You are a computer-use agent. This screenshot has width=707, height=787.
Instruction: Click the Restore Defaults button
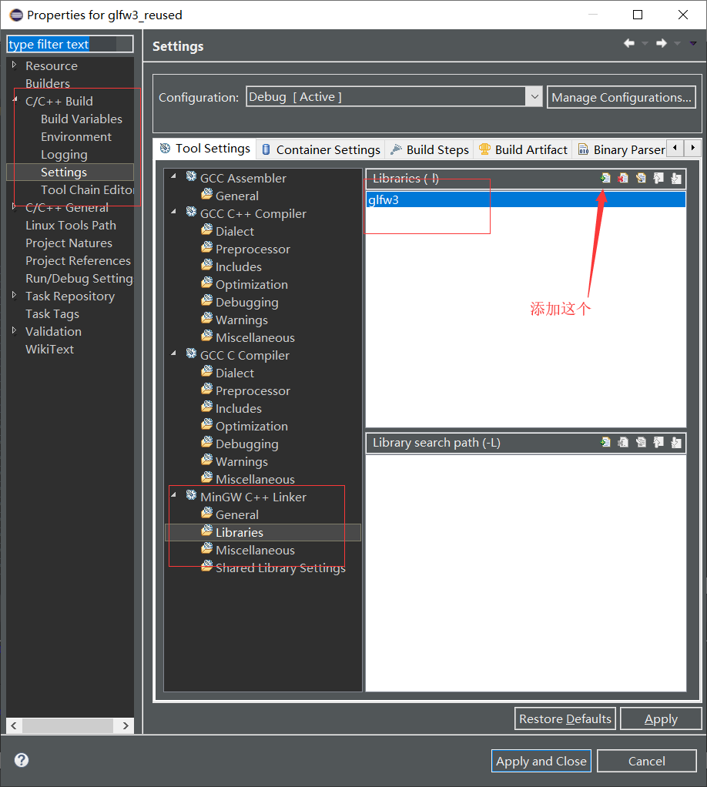(x=565, y=718)
